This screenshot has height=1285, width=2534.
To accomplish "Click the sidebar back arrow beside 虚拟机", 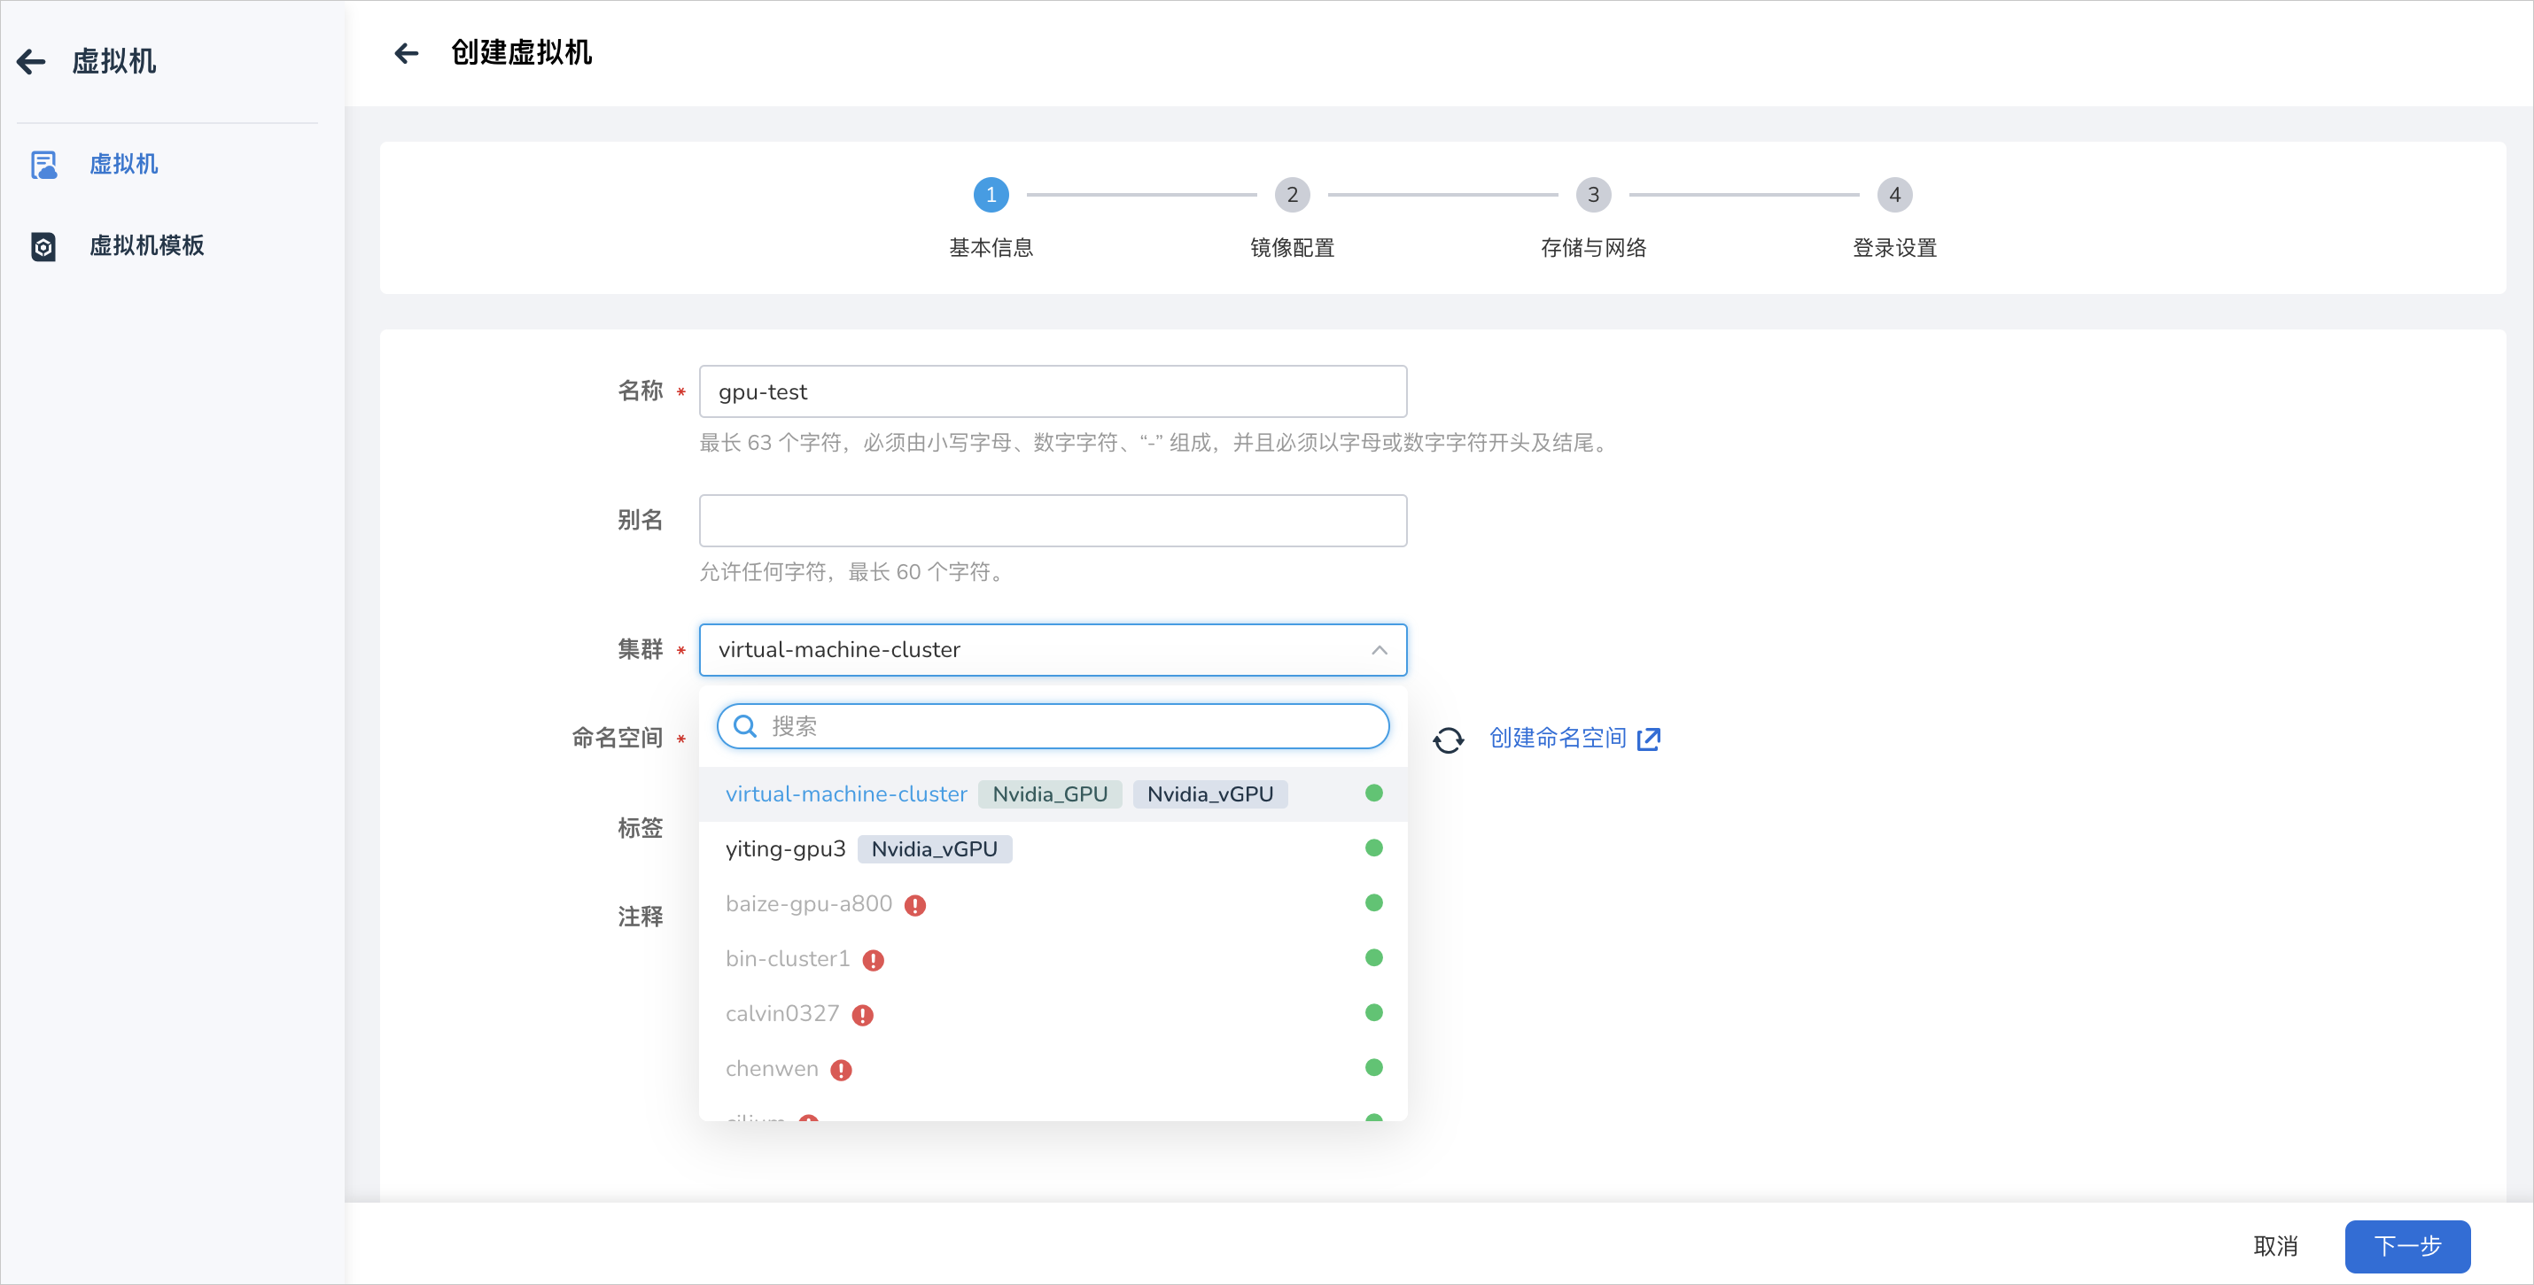I will [32, 62].
